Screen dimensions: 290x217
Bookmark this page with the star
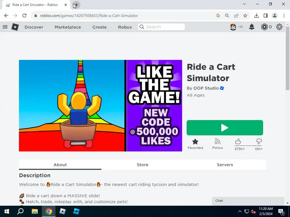tap(245, 16)
